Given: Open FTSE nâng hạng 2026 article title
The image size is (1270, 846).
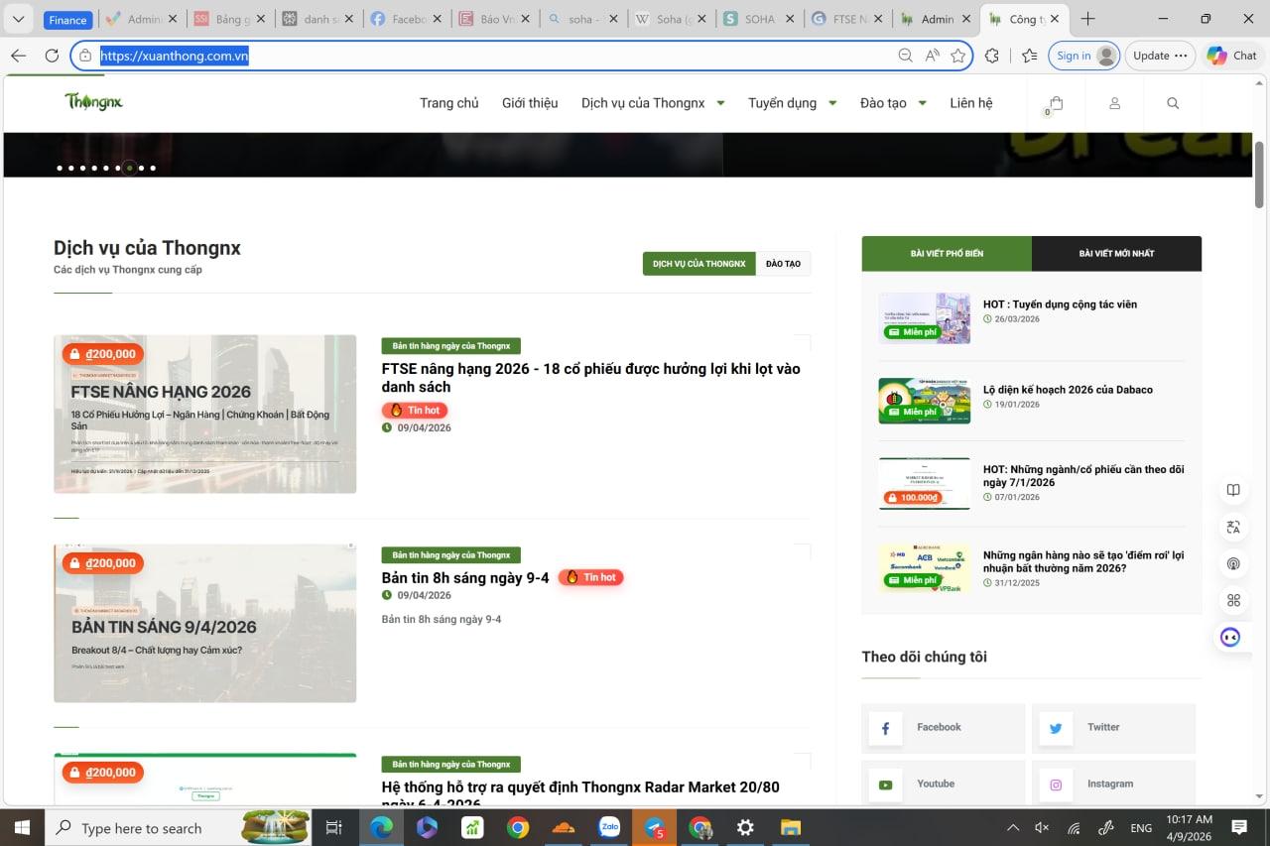Looking at the screenshot, I should [590, 377].
